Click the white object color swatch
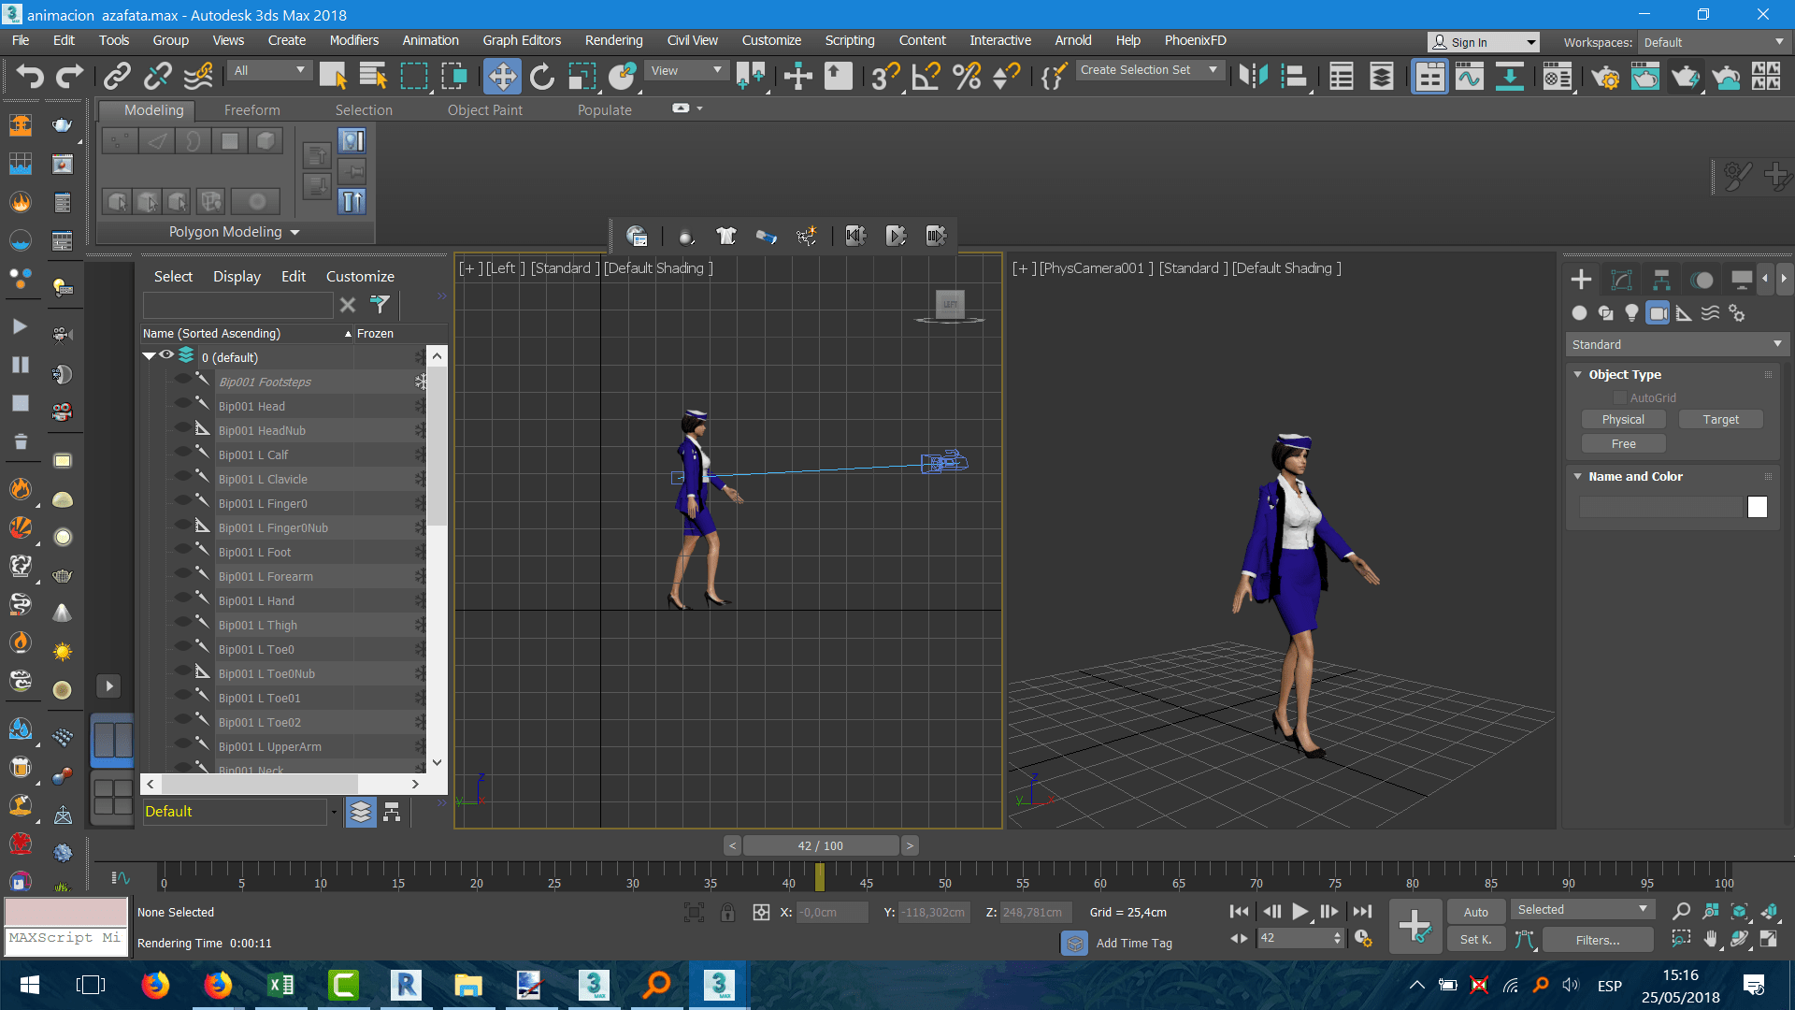Screen dimensions: 1795x1010 (1757, 507)
